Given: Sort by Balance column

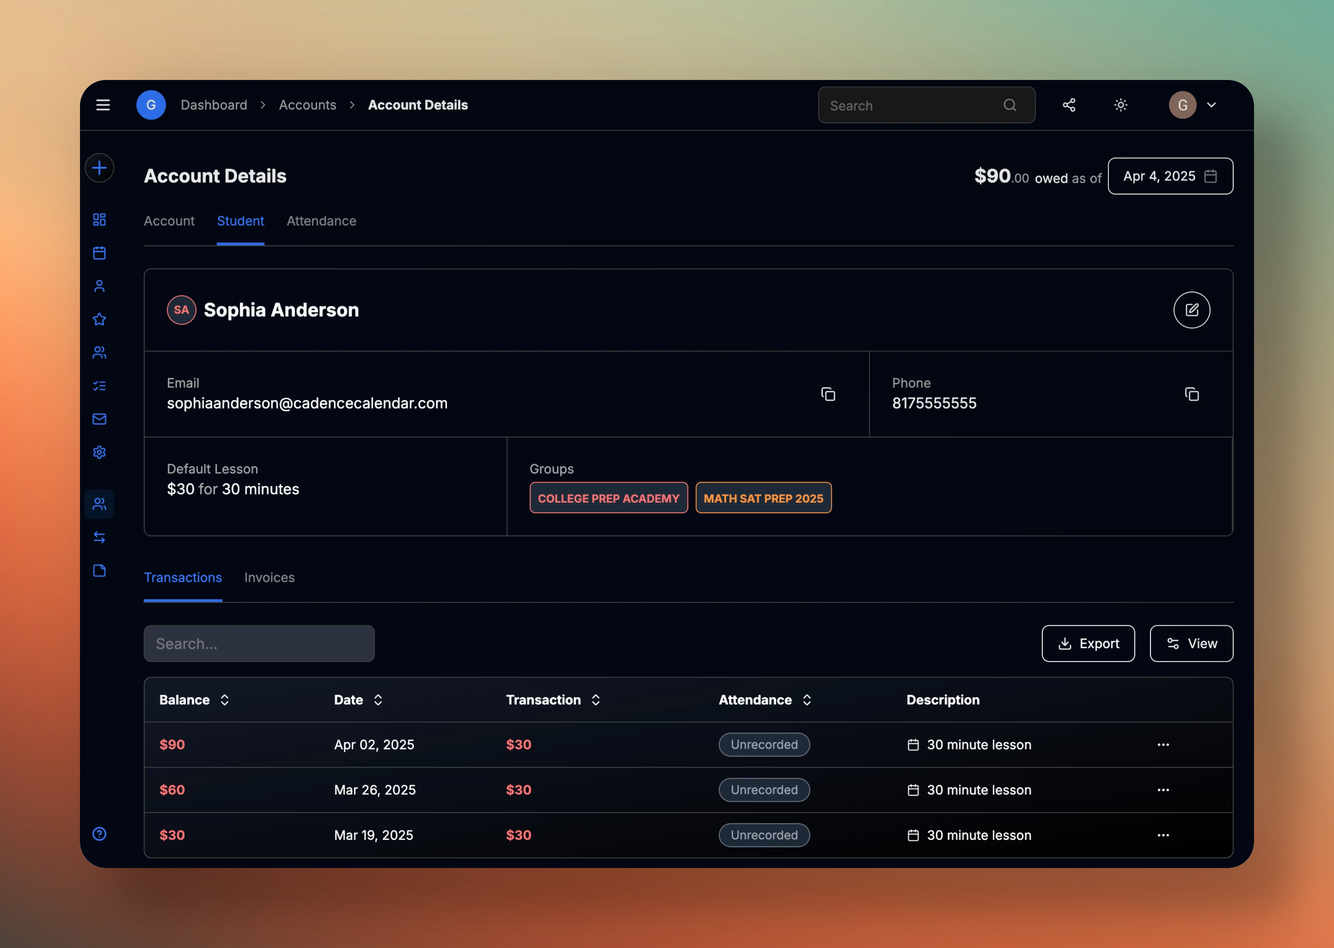Looking at the screenshot, I should pyautogui.click(x=194, y=699).
